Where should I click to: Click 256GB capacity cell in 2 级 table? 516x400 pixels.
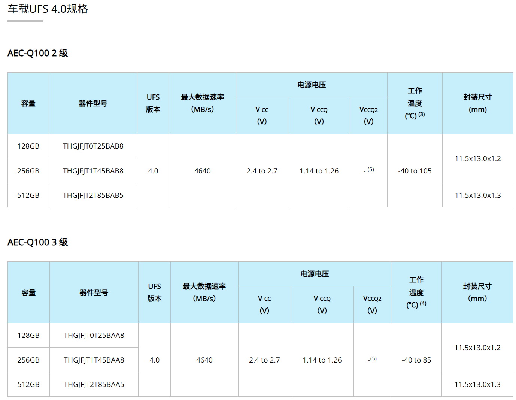tap(28, 171)
